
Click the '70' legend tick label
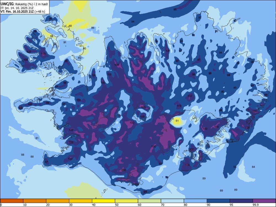[x=163, y=205]
